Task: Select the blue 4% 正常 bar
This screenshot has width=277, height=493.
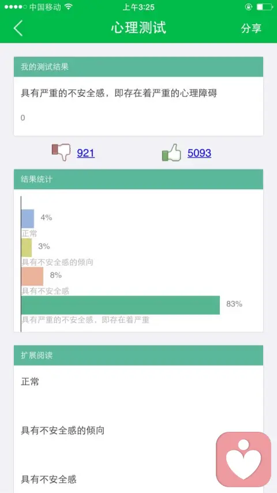Action: [28, 219]
